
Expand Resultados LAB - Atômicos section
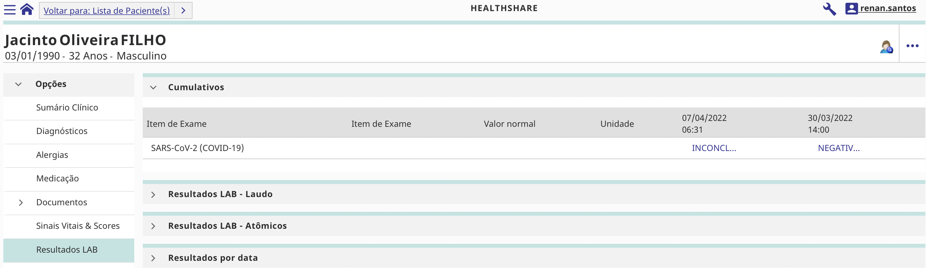click(x=154, y=226)
